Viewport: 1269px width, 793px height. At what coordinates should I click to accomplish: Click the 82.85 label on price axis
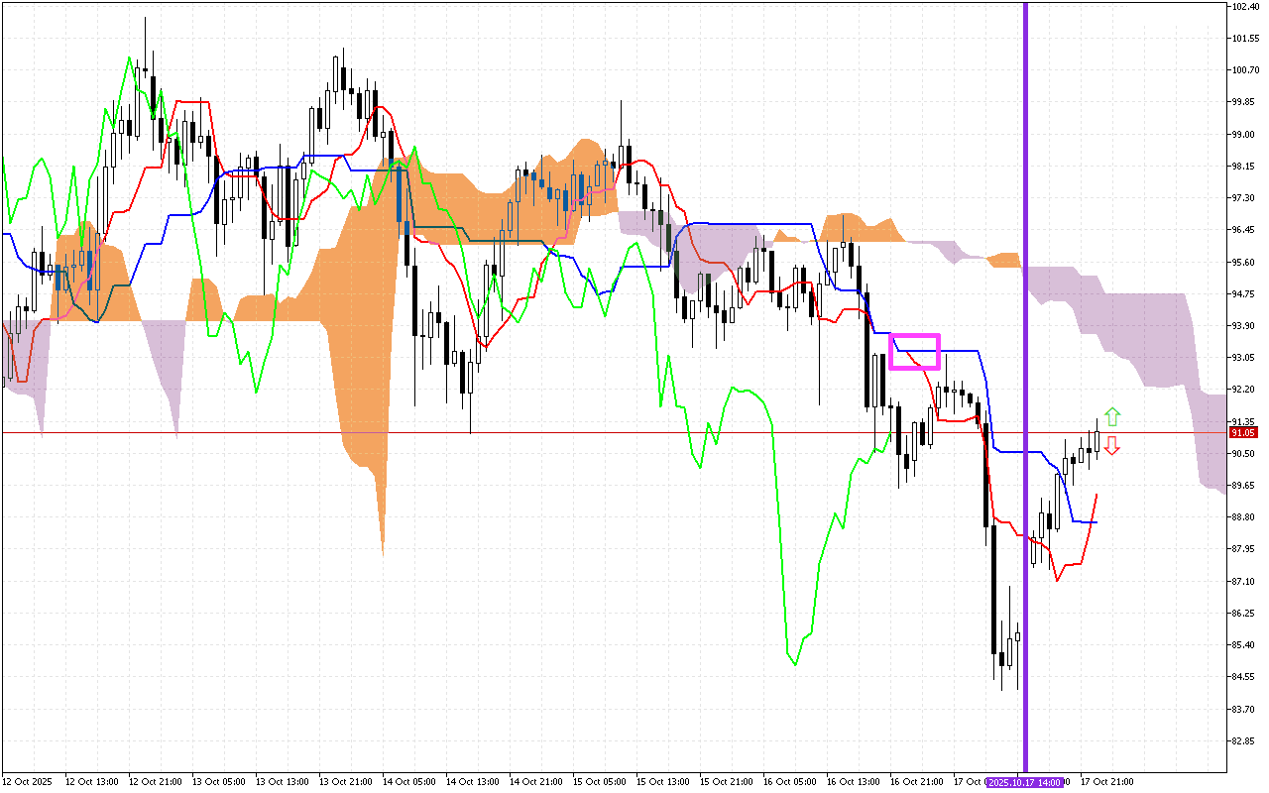coord(1245,741)
